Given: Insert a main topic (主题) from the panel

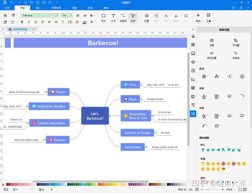Looking at the screenshot, I should (x=212, y=43).
